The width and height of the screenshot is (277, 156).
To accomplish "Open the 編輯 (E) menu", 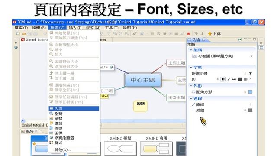I will [x=39, y=28].
